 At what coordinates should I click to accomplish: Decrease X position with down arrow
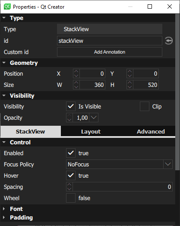(76, 76)
